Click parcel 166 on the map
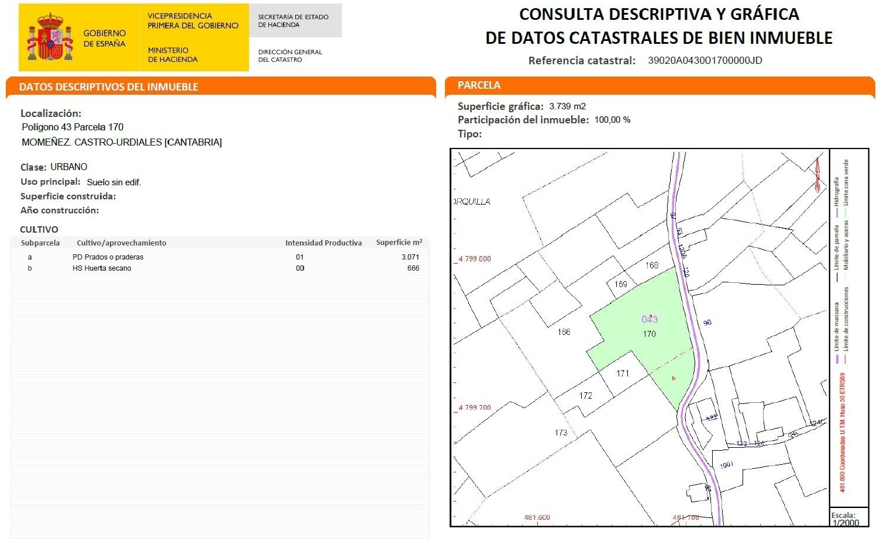Image resolution: width=877 pixels, height=539 pixels. (x=564, y=332)
